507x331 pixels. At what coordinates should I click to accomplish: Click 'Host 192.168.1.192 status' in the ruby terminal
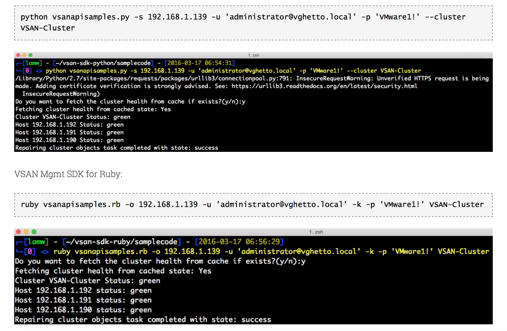pyautogui.click(x=83, y=290)
